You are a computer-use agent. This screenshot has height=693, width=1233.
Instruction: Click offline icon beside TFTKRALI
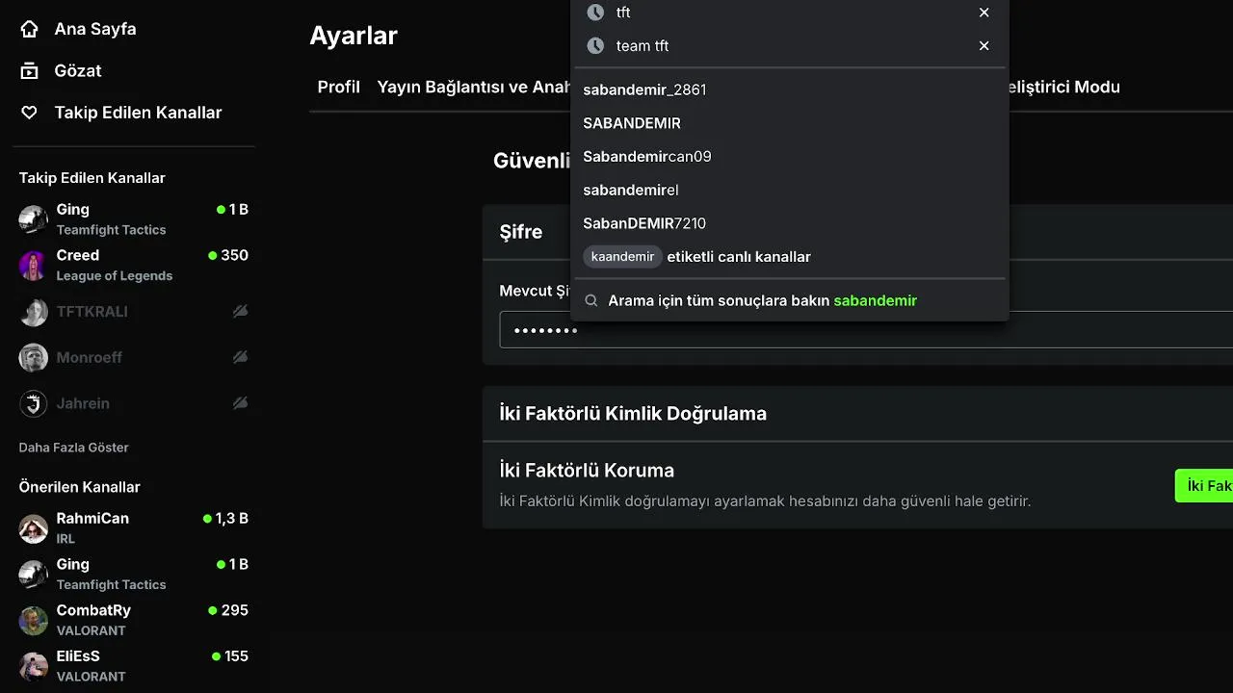240,311
